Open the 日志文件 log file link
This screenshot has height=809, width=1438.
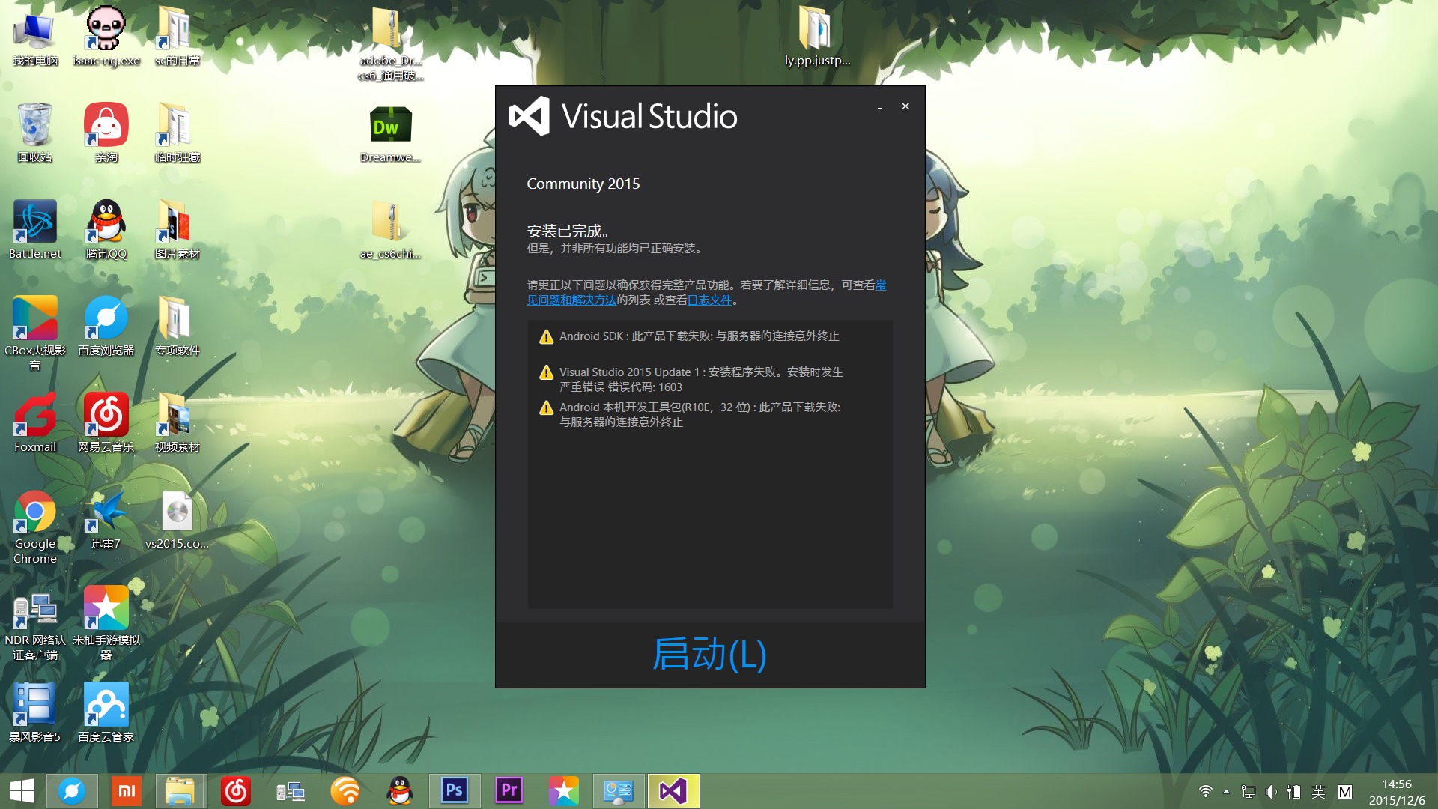(709, 300)
